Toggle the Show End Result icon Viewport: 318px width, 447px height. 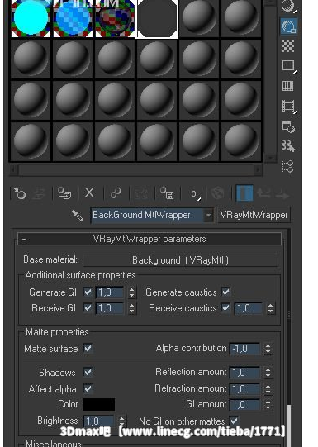click(244, 193)
